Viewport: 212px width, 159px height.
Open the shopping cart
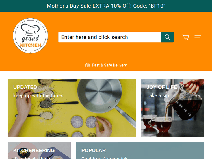click(186, 37)
